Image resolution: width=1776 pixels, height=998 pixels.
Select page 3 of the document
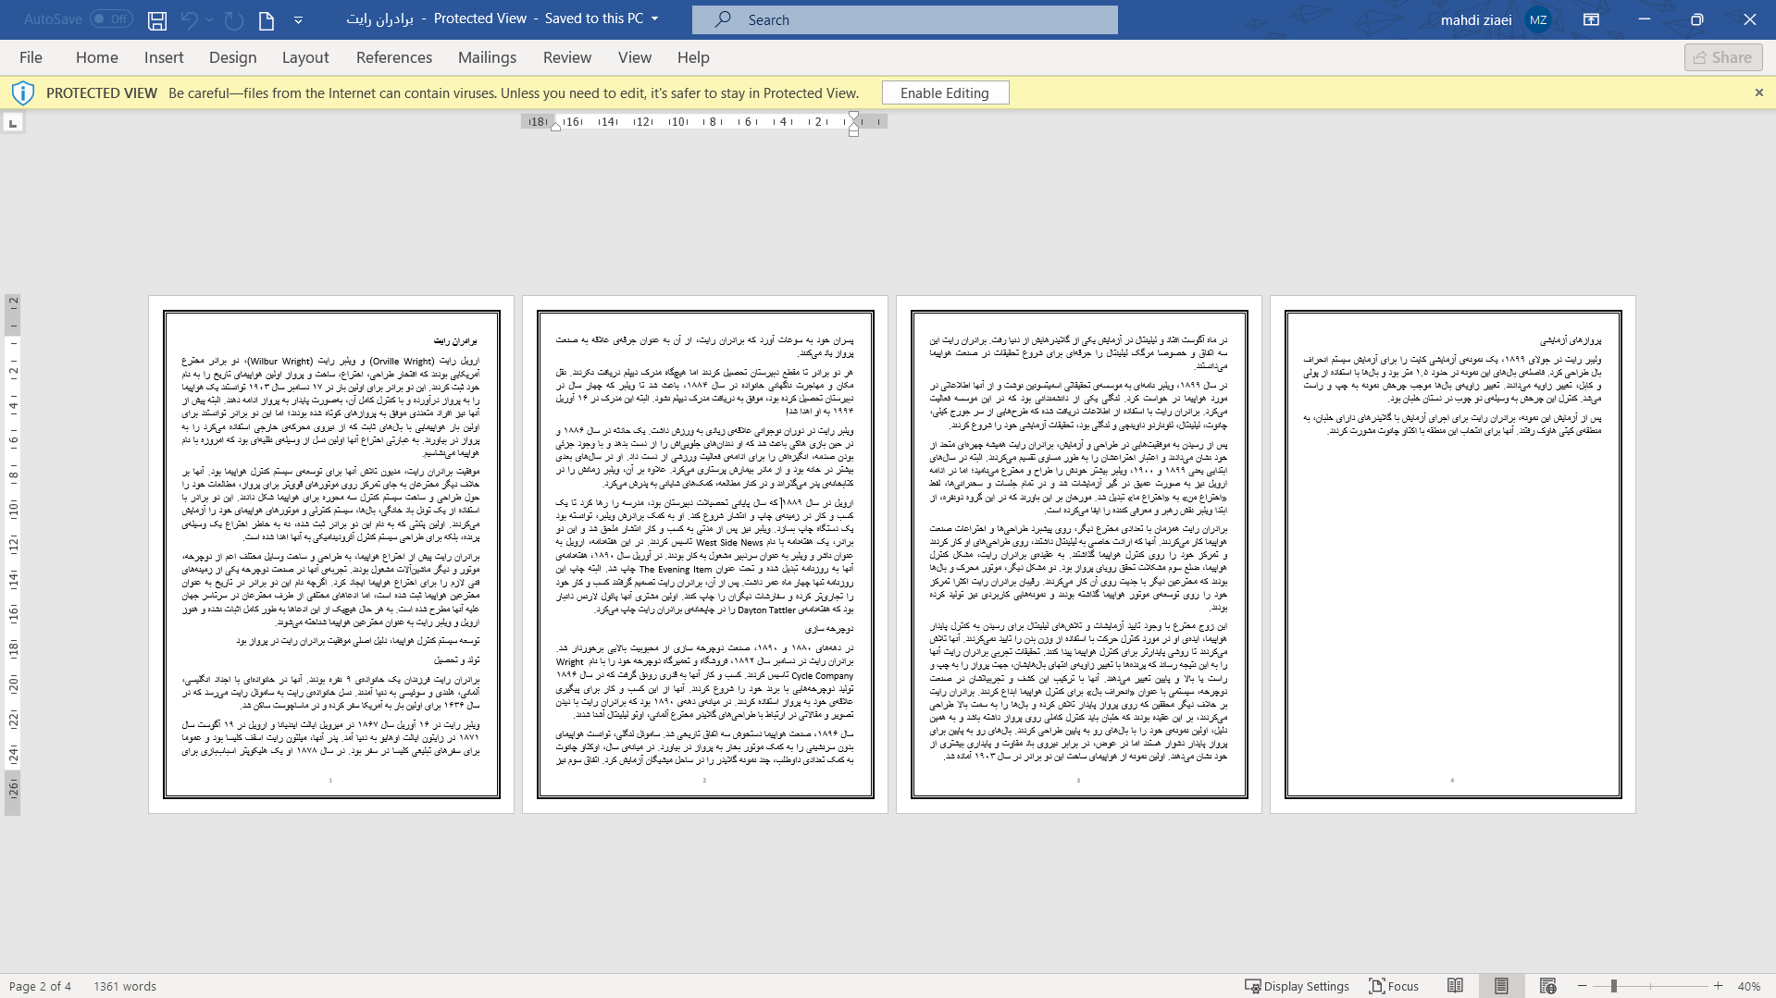pyautogui.click(x=1079, y=554)
